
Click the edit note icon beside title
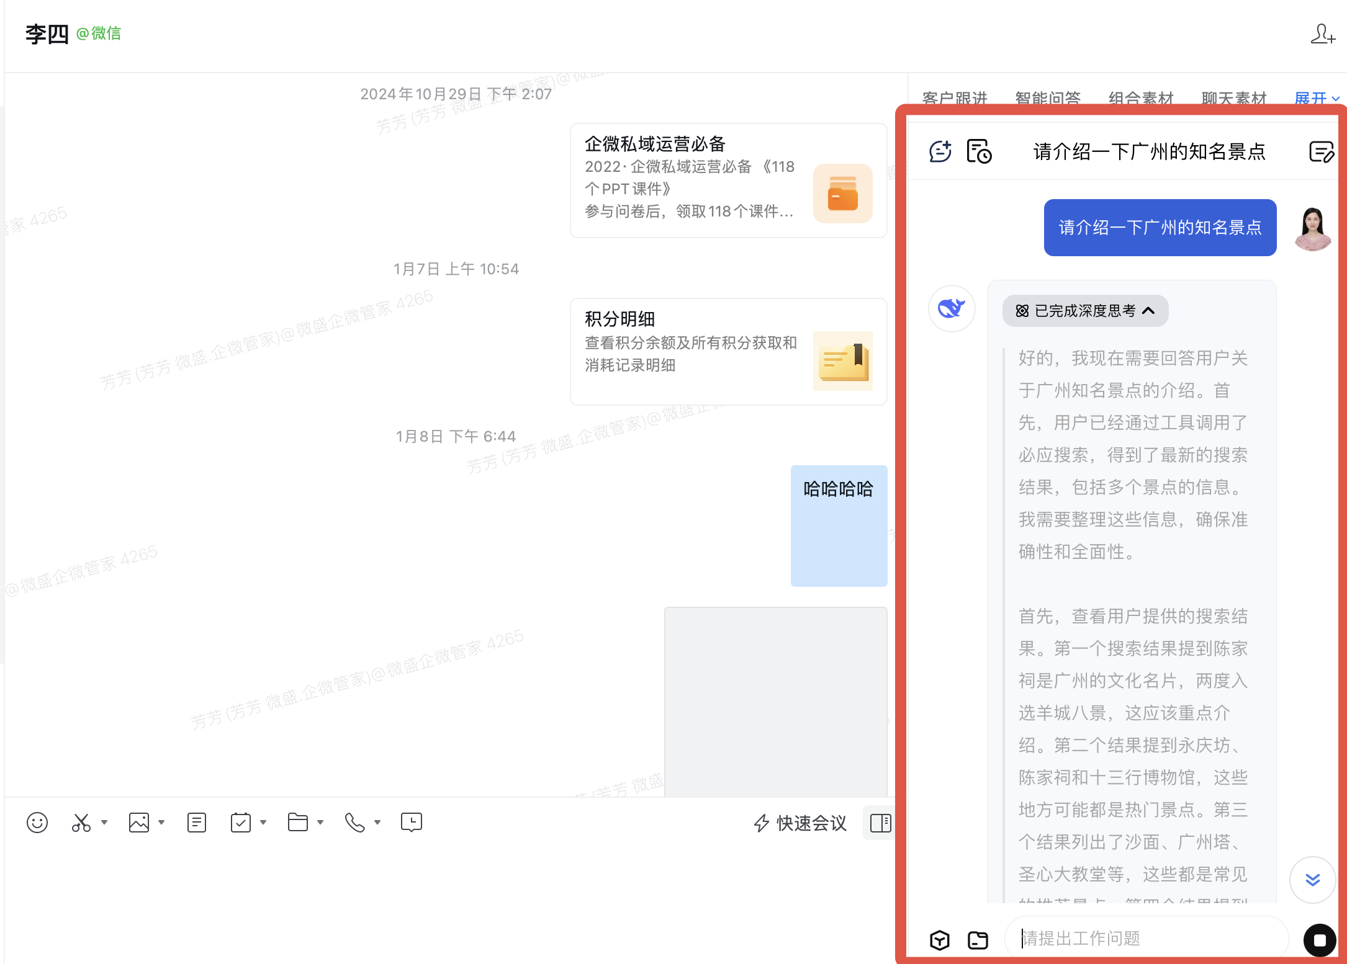[x=1321, y=151]
